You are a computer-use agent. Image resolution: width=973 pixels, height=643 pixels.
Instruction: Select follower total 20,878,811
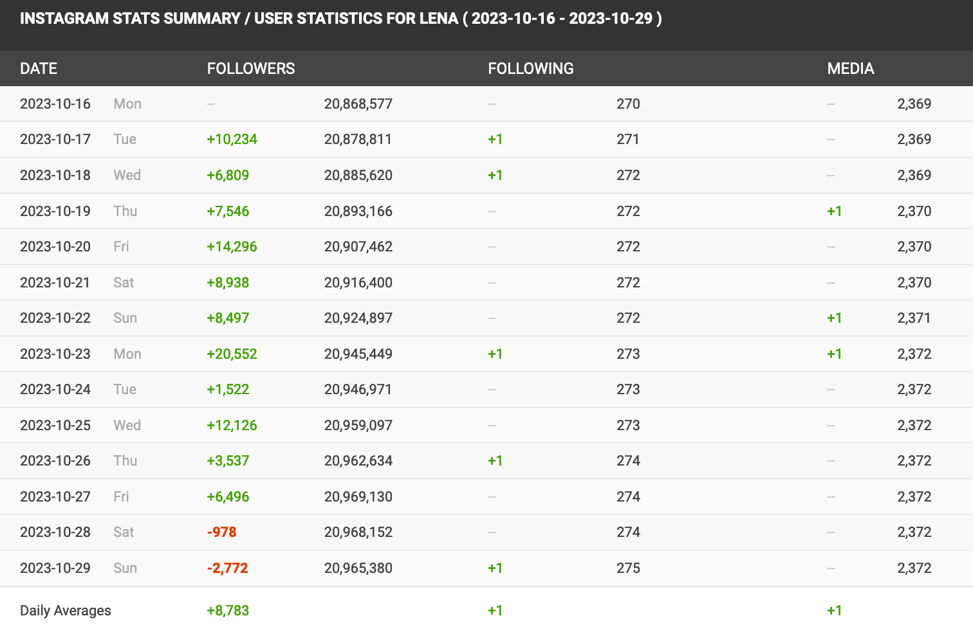pos(358,140)
